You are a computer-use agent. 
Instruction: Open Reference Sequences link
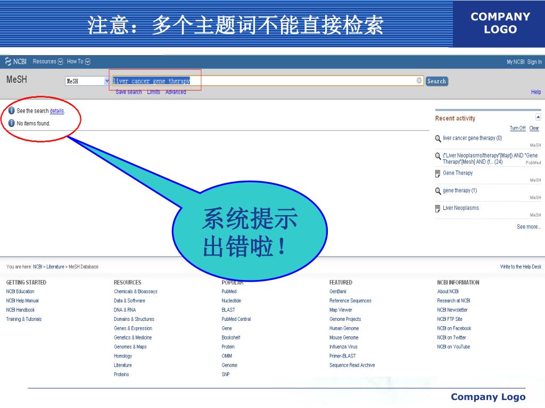(x=350, y=301)
